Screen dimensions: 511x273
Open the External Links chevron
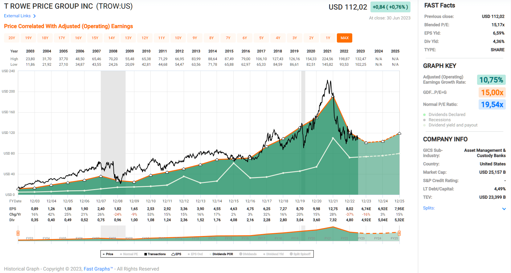click(x=35, y=16)
